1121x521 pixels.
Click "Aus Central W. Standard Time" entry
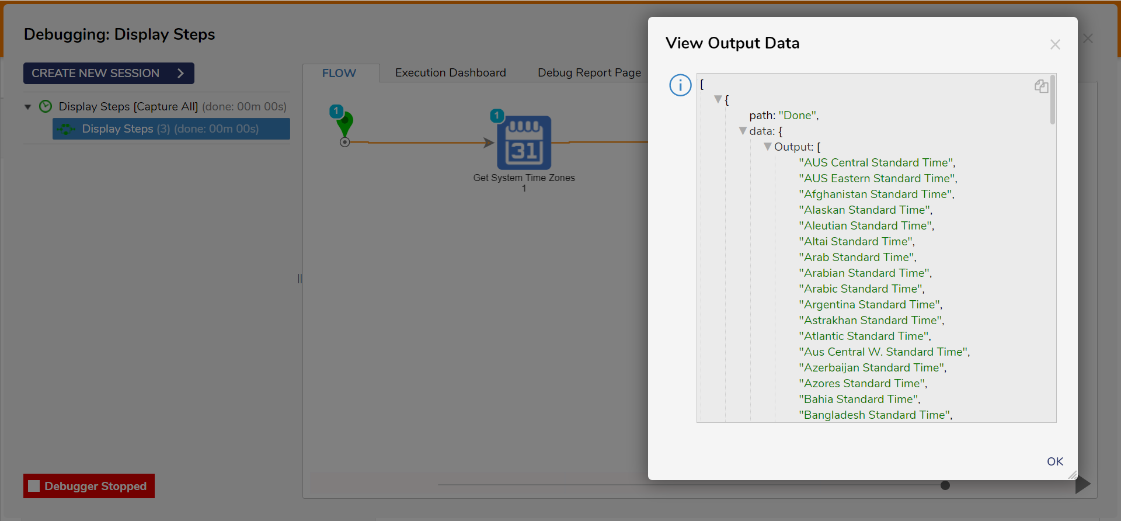pos(885,352)
